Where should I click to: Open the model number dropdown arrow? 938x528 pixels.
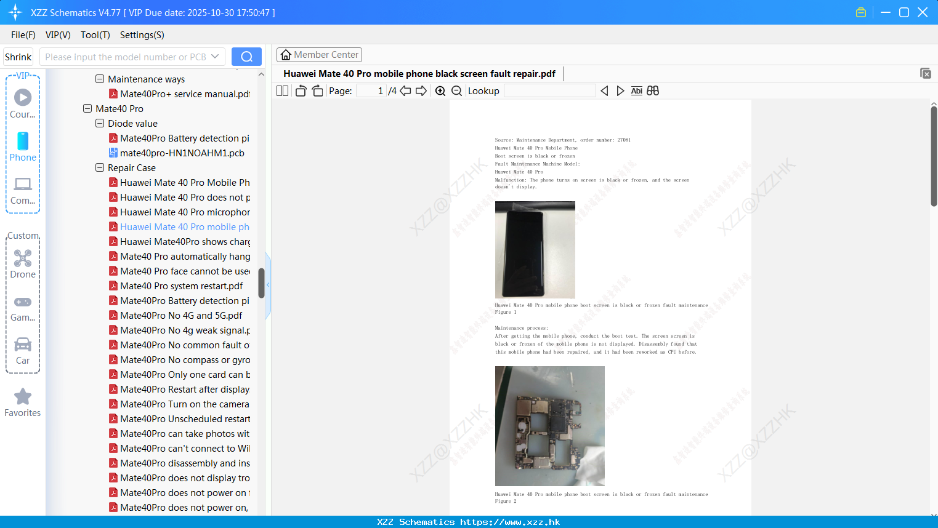215,57
